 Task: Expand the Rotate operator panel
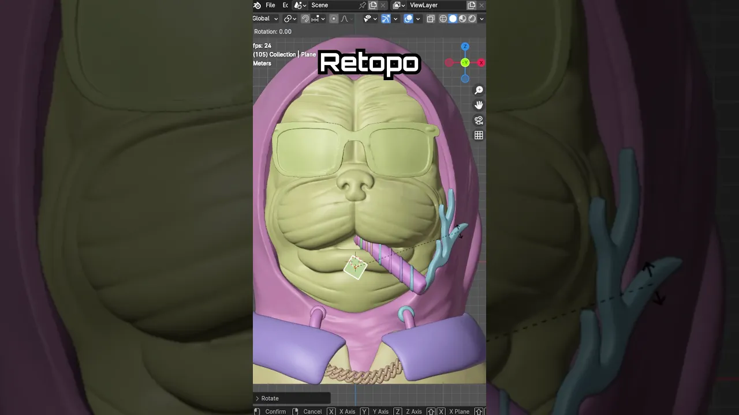(x=292, y=398)
